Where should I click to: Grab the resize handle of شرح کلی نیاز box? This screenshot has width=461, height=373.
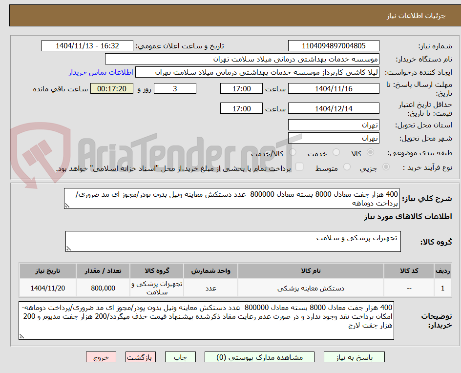[x=67, y=206]
